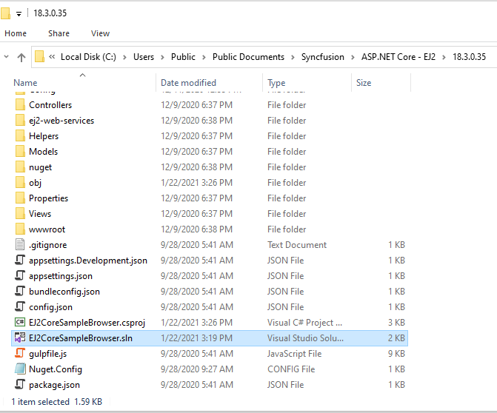Screen dimensions: 497x413
Task: Click 18.3.0.35 in the address path
Action: pyautogui.click(x=469, y=57)
